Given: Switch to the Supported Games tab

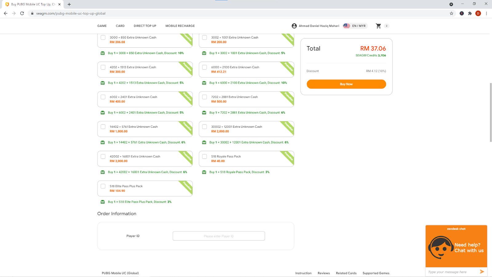Looking at the screenshot, I should click(x=376, y=273).
